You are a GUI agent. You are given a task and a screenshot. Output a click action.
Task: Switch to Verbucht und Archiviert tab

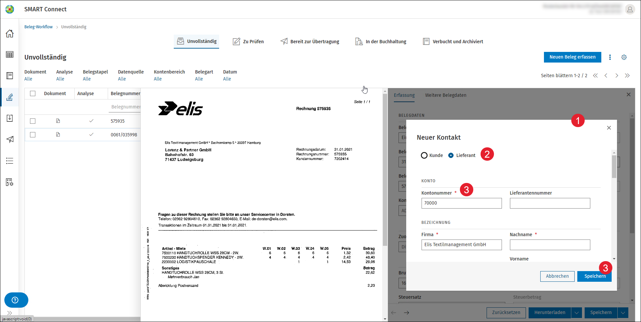[x=453, y=42]
